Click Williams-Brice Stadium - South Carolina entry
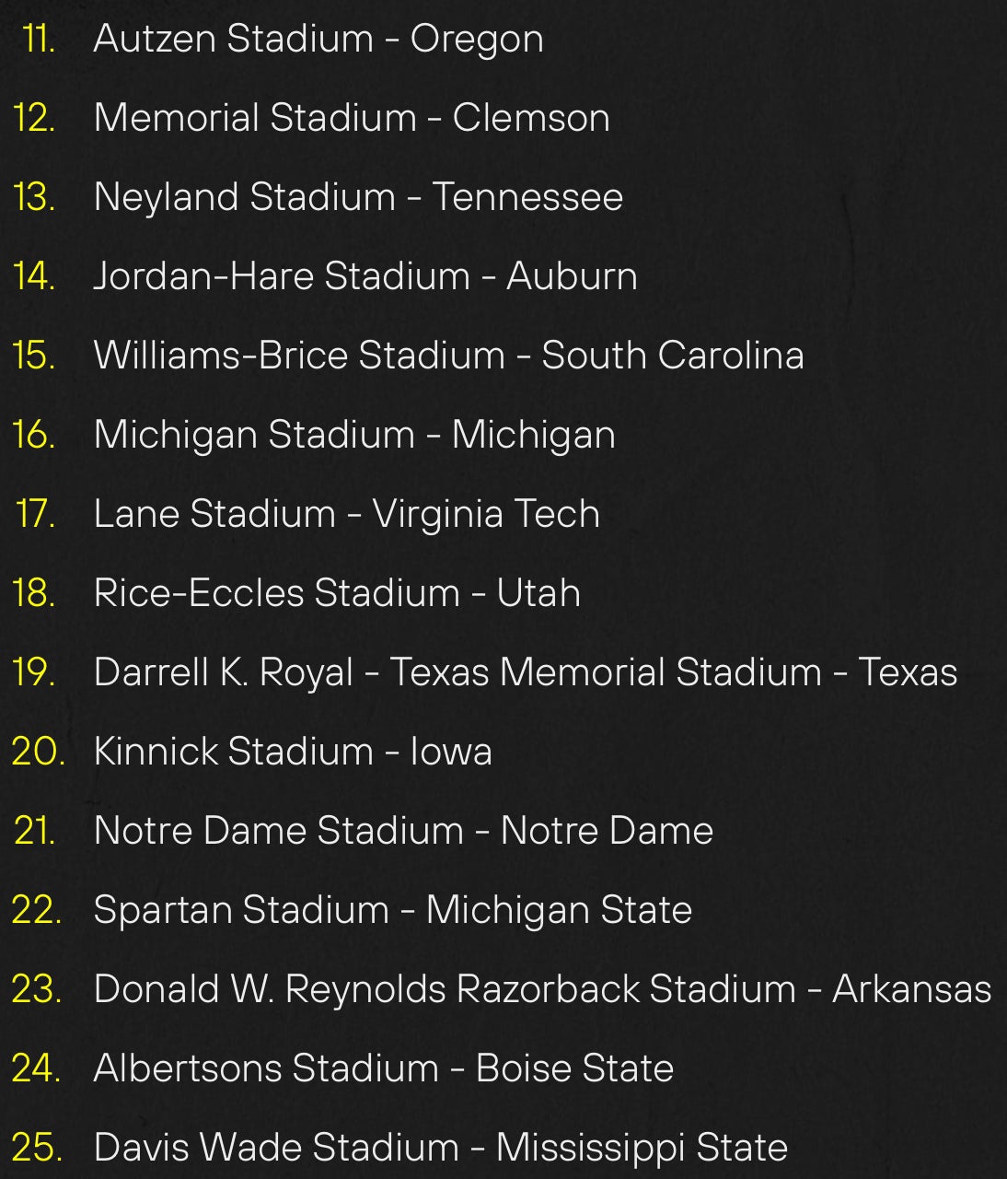The width and height of the screenshot is (1007, 1179). pyautogui.click(x=448, y=356)
